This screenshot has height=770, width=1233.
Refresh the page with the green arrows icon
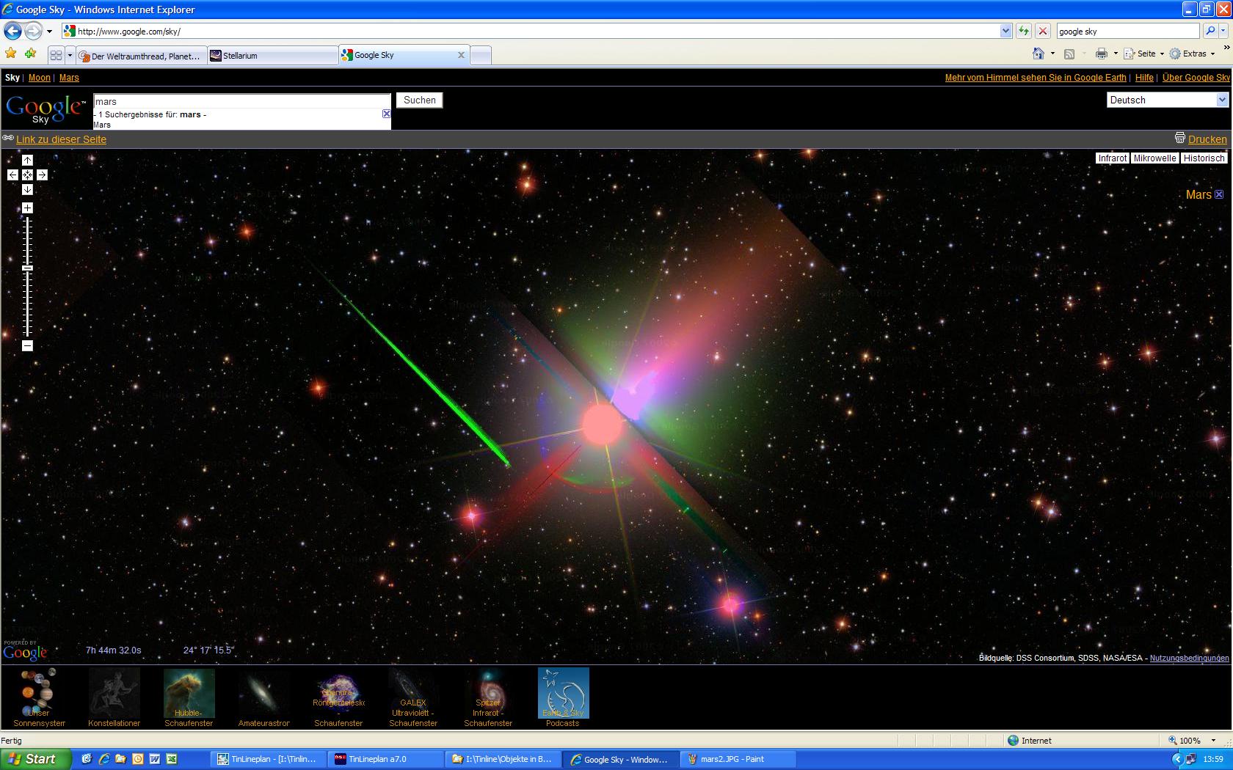[x=1024, y=31]
